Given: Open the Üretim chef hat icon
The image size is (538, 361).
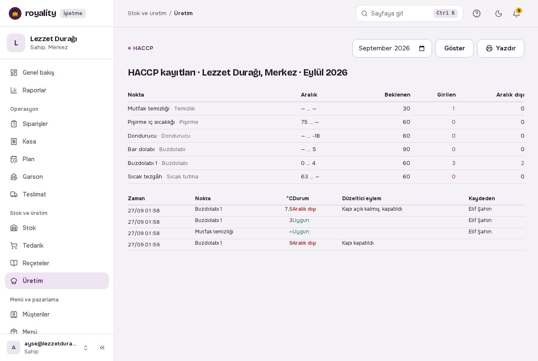Looking at the screenshot, I should (14, 281).
